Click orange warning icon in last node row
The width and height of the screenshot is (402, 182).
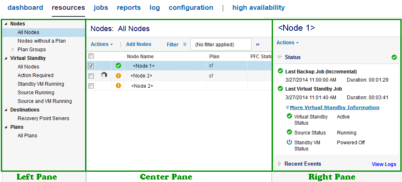point(118,86)
